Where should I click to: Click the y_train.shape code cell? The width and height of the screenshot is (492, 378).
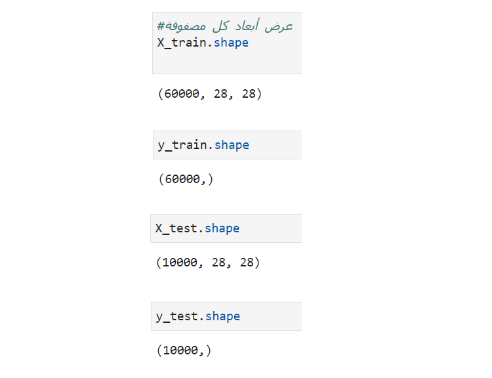tap(227, 145)
